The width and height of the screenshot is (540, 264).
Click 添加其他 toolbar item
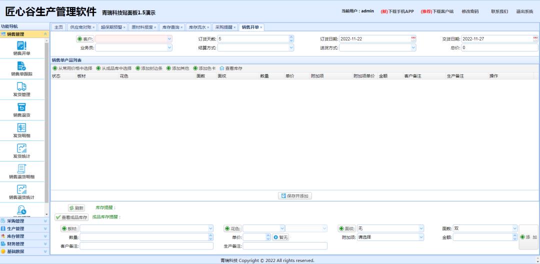[177, 68]
